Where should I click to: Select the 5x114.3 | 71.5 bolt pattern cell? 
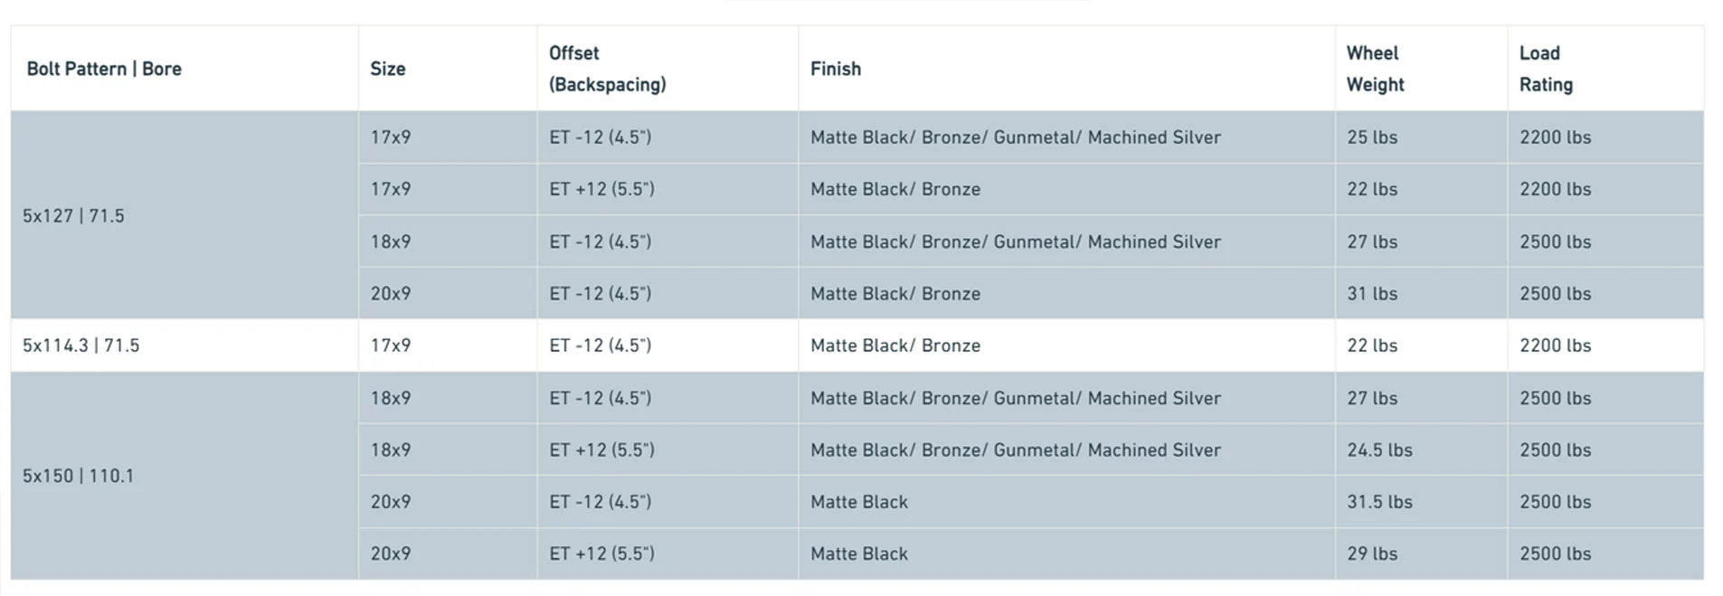[x=80, y=345]
